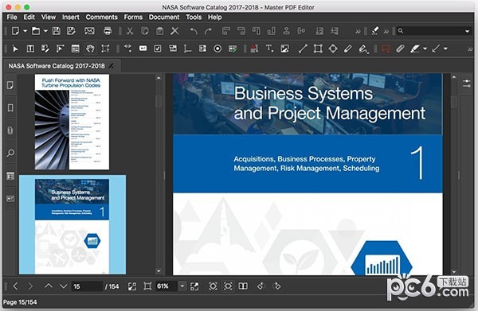Open the Help menu
The image size is (478, 311).
coord(214,17)
